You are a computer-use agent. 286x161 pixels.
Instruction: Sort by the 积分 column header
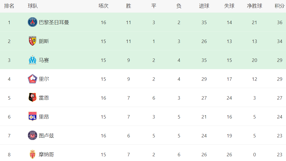(279, 6)
